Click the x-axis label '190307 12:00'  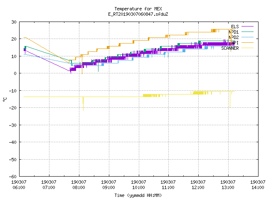(x=198, y=185)
